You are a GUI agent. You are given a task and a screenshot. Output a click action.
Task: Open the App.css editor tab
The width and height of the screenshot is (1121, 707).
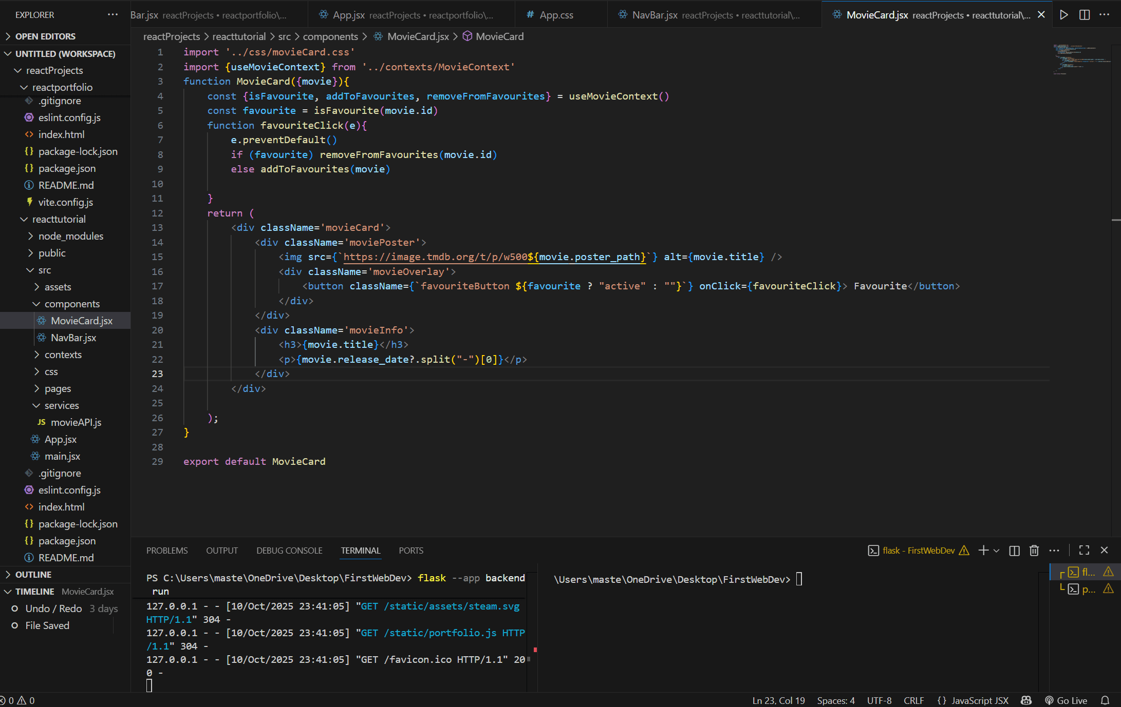coord(560,15)
